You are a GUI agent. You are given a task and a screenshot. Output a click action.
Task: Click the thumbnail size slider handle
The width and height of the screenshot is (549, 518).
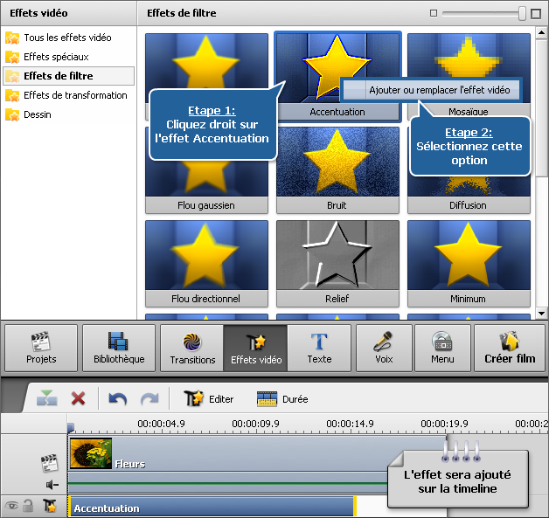coord(523,13)
